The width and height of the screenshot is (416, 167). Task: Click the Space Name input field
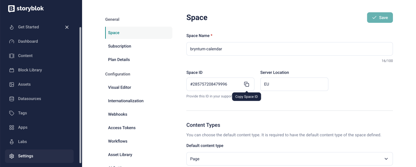tap(289, 49)
